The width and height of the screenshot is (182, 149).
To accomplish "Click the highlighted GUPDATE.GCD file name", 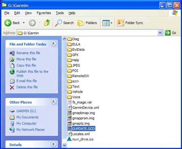I will click(83, 129).
